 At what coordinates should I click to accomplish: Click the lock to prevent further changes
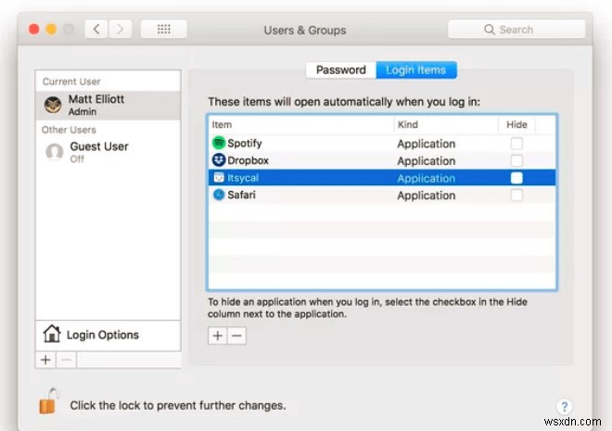coord(48,401)
